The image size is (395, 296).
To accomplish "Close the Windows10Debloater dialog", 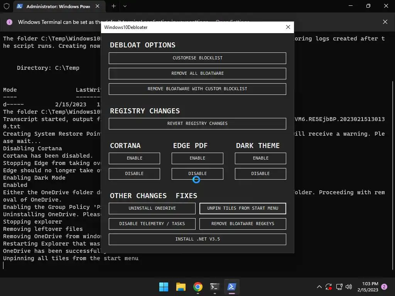I will pos(288,27).
